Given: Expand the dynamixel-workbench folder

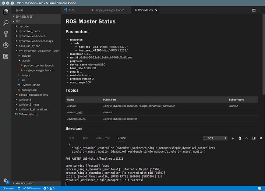Looking at the screenshot, I should 36,36.
